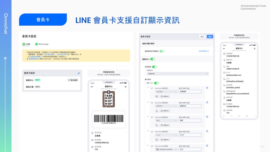Click the drag handle for row #4
Viewport: 270px width, 152px height.
coord(148,131)
